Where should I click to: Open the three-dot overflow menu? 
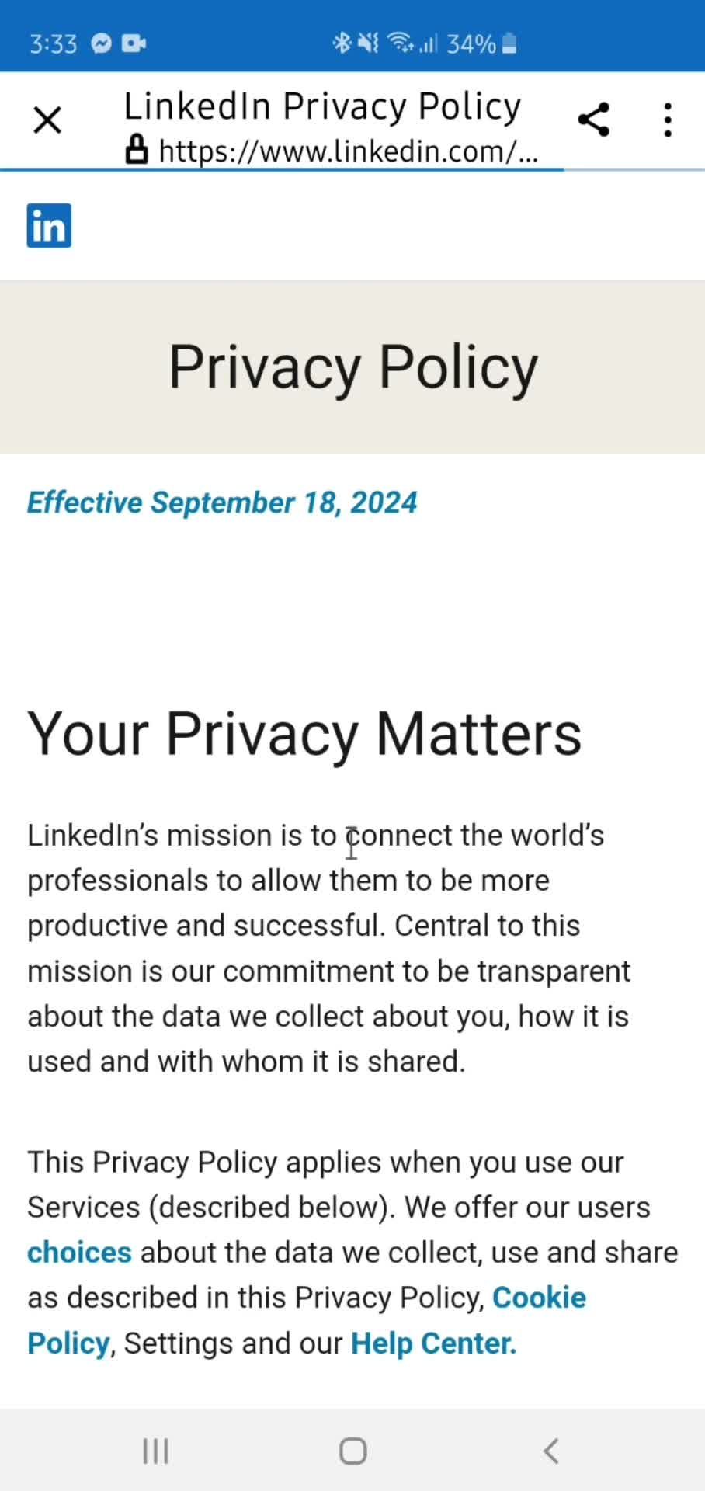668,120
